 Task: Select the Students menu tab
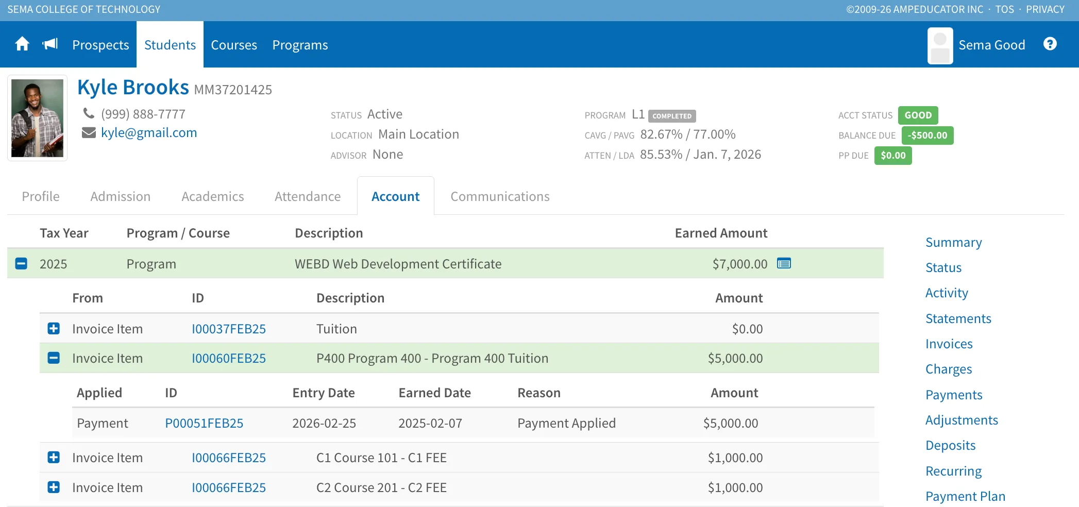pyautogui.click(x=170, y=45)
